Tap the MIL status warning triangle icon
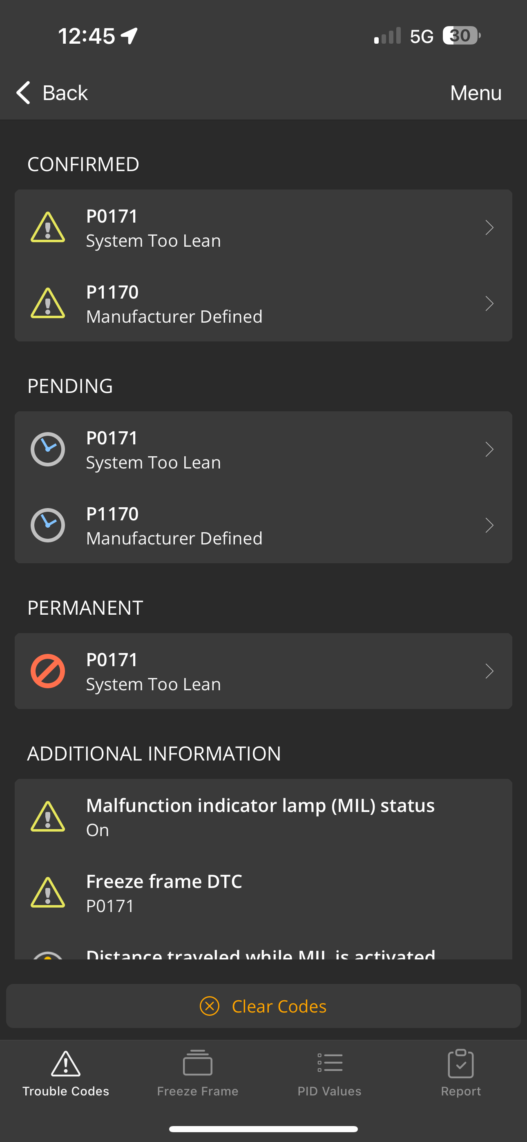 pyautogui.click(x=48, y=816)
